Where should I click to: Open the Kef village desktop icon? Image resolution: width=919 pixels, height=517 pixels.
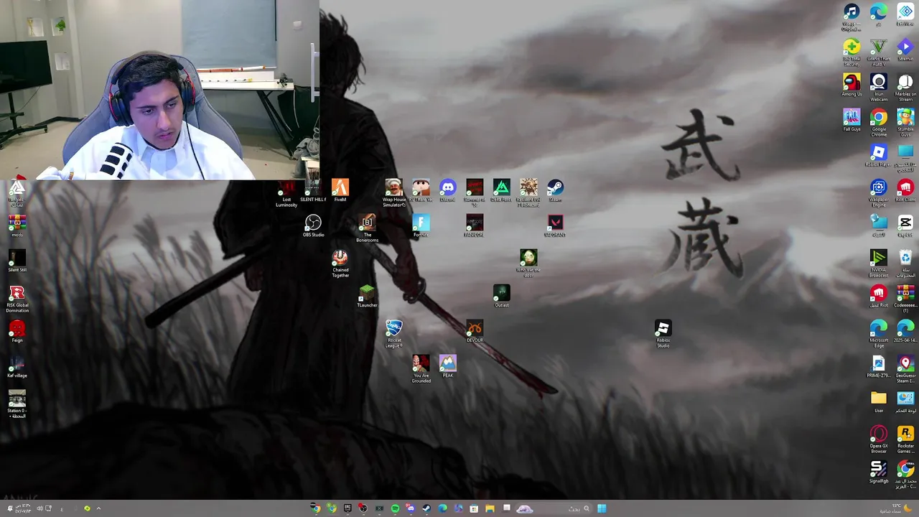pyautogui.click(x=17, y=366)
